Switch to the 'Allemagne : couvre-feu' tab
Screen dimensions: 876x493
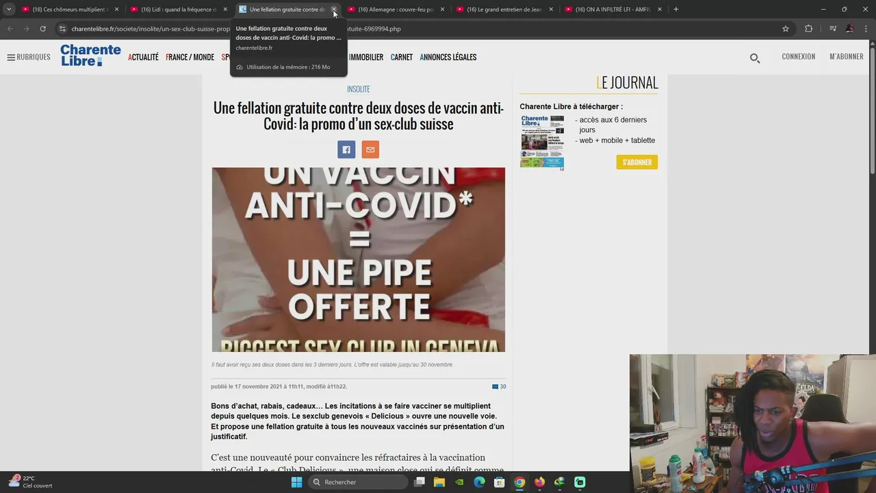tap(396, 10)
